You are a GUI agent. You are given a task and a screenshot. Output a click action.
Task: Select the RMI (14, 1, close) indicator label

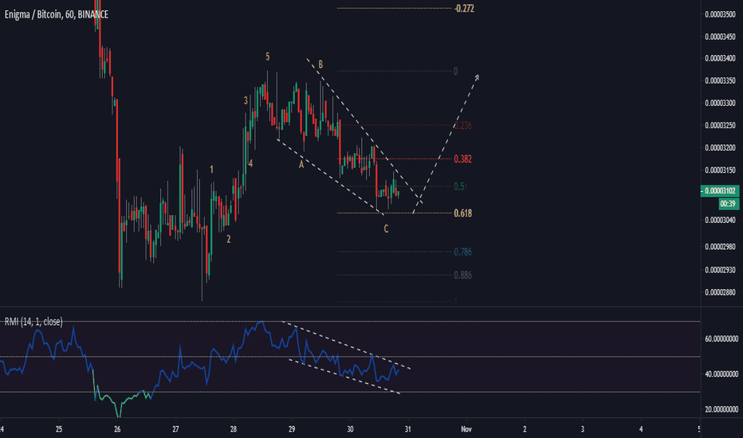(x=33, y=322)
